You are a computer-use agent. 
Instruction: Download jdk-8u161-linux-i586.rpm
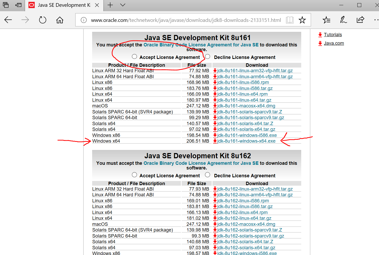(x=243, y=82)
